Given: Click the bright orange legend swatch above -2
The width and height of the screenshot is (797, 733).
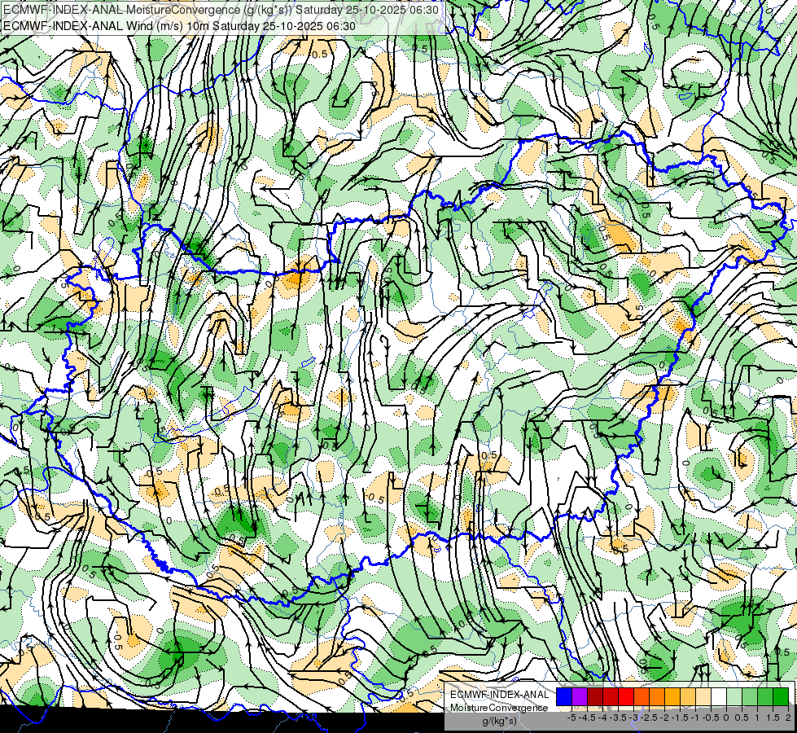Looking at the screenshot, I should tap(657, 696).
